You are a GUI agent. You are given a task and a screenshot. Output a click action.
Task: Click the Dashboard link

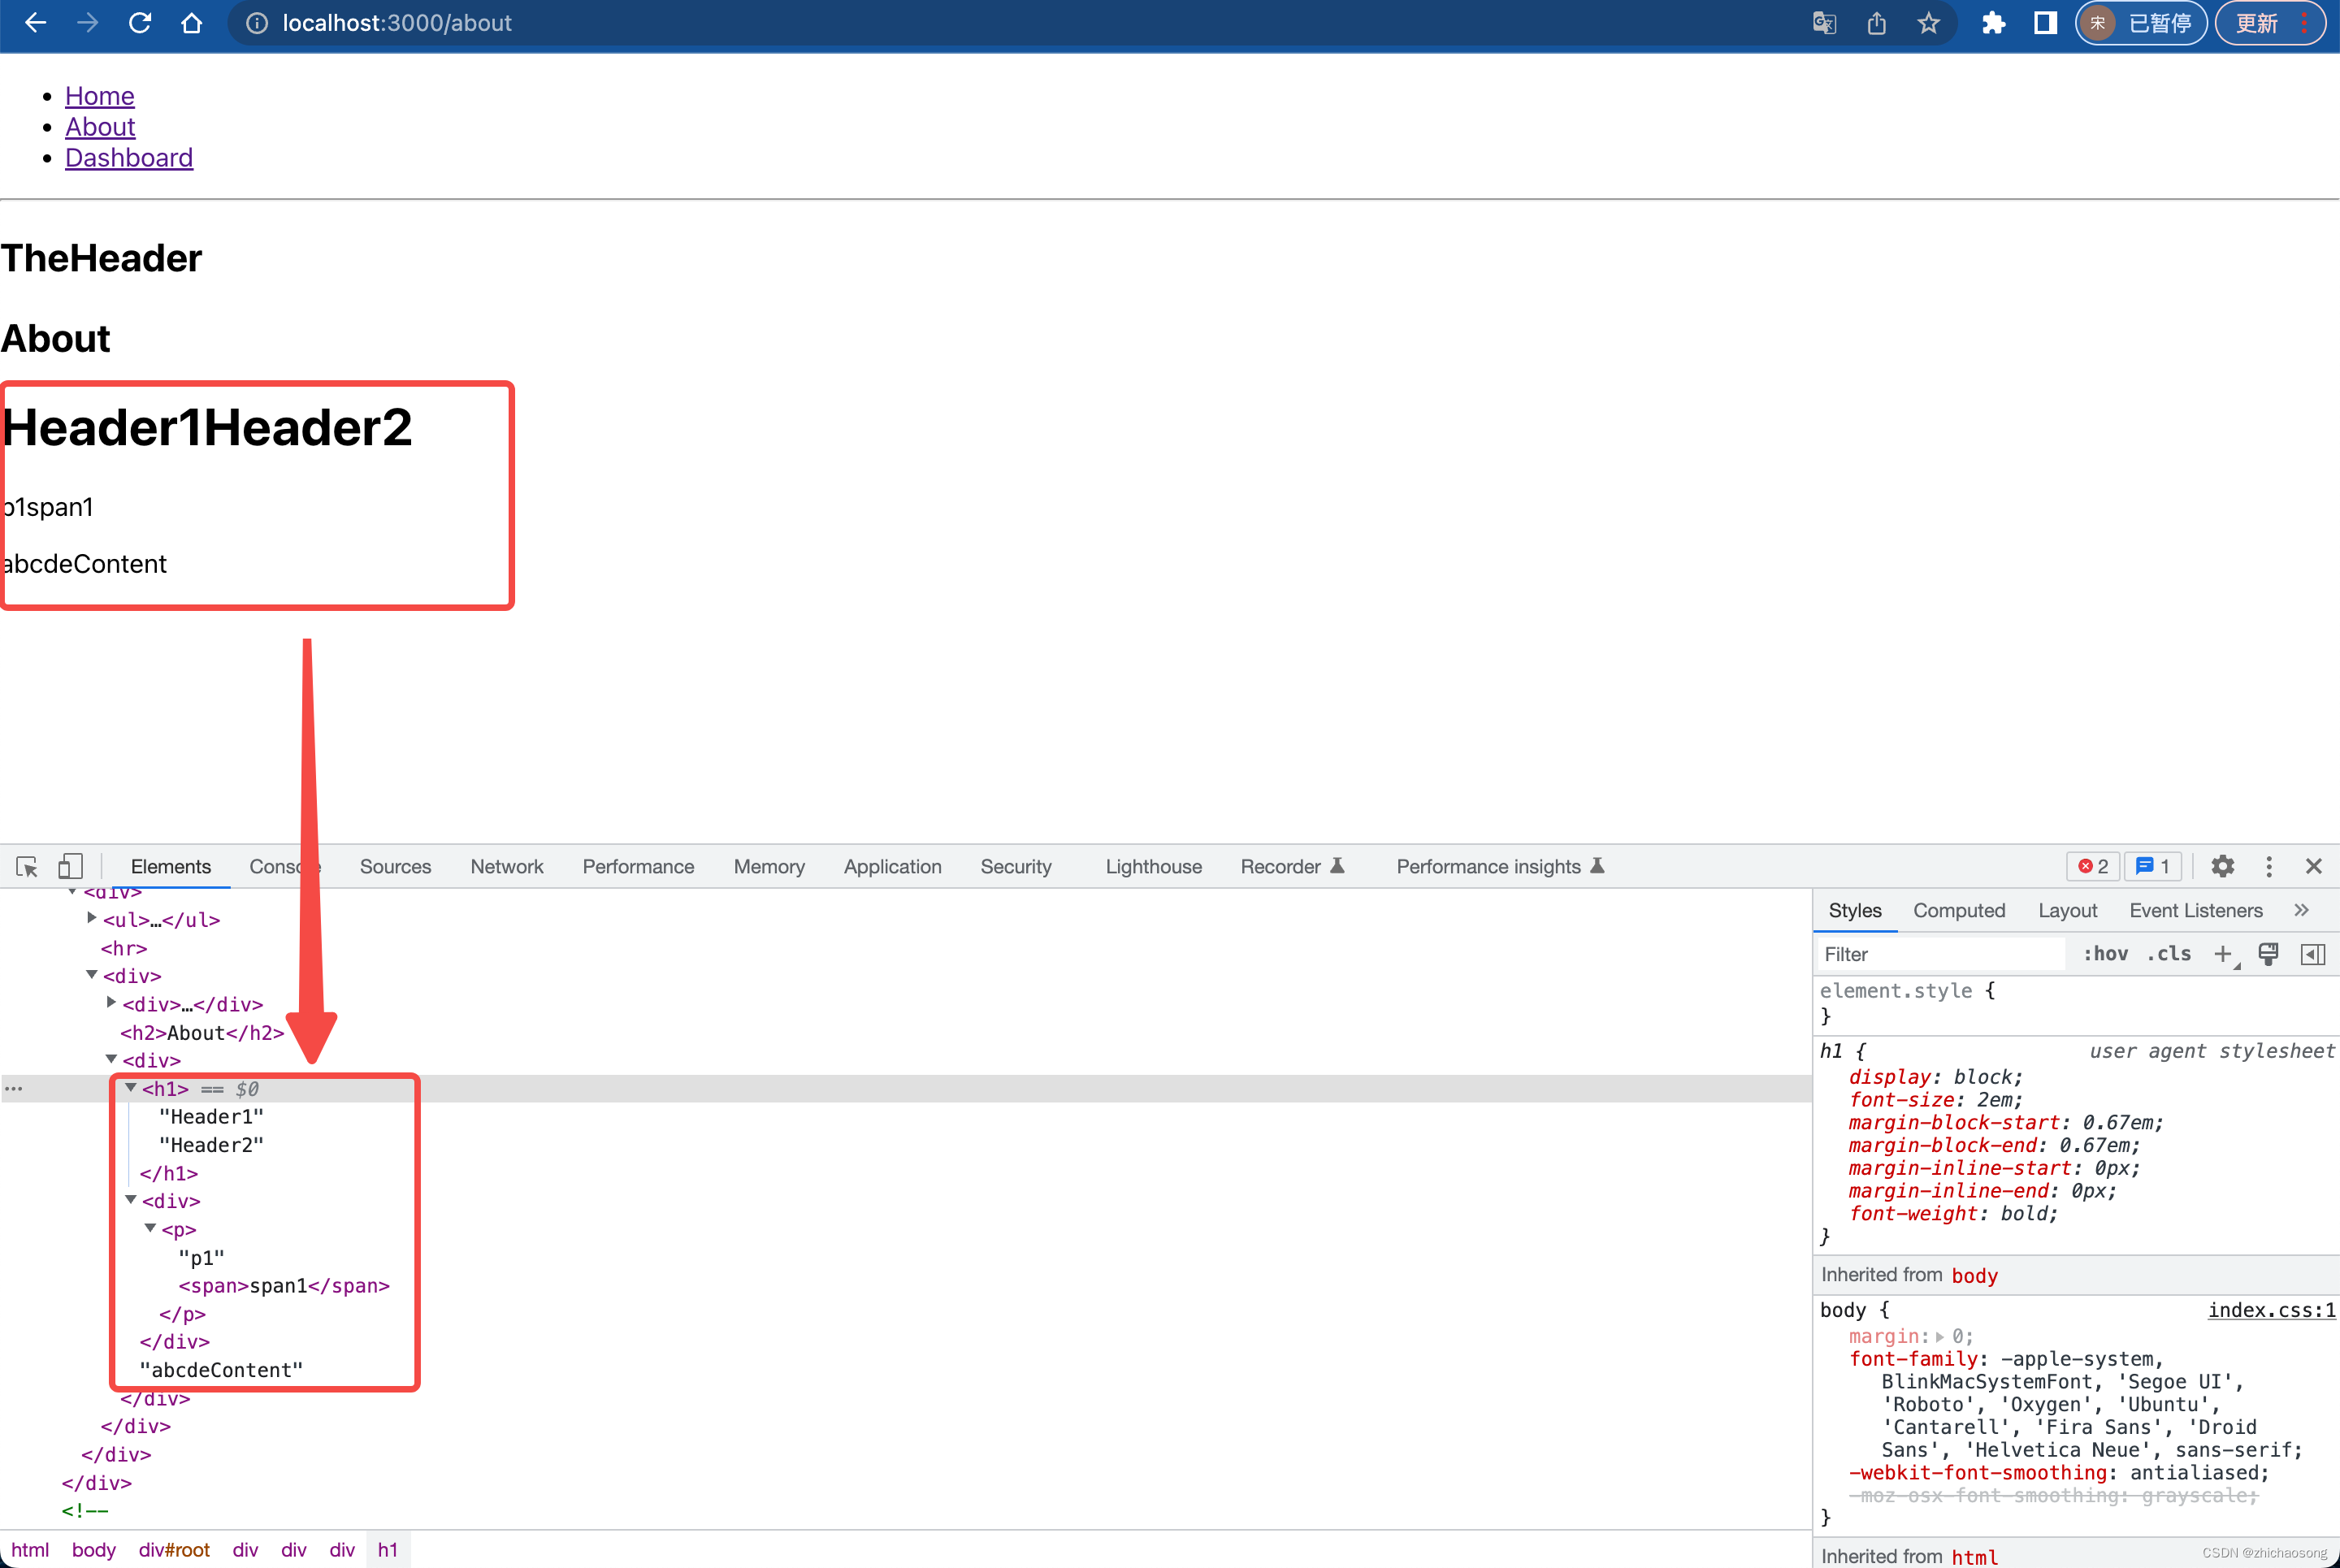coord(129,158)
